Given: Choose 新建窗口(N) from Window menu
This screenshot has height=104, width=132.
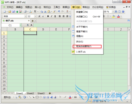Looking at the screenshot, I should (87, 12).
